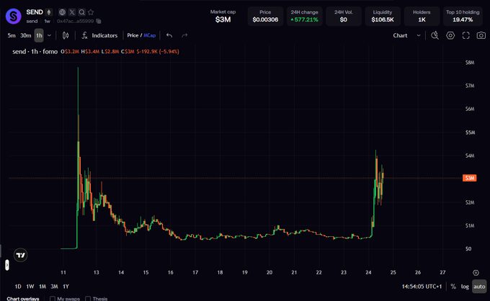
Task: Click the send · 1h · fomo legend title
Action: click(x=35, y=52)
